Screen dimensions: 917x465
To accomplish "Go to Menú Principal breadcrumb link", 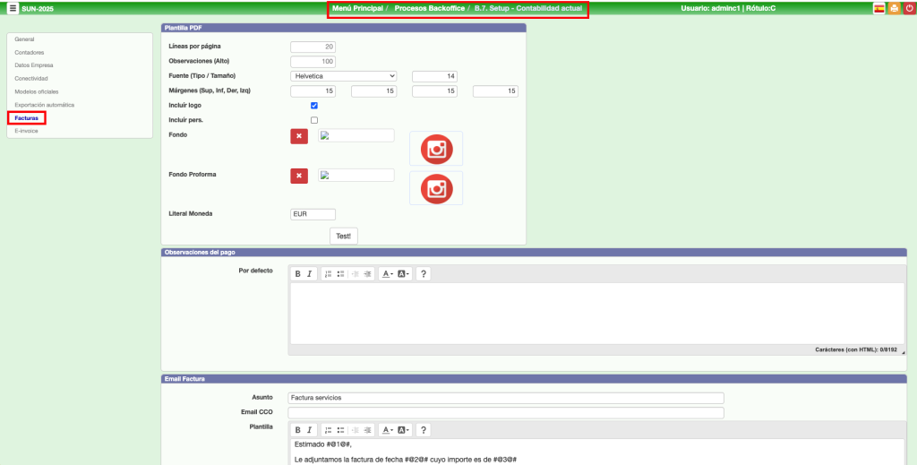I will pyautogui.click(x=356, y=8).
